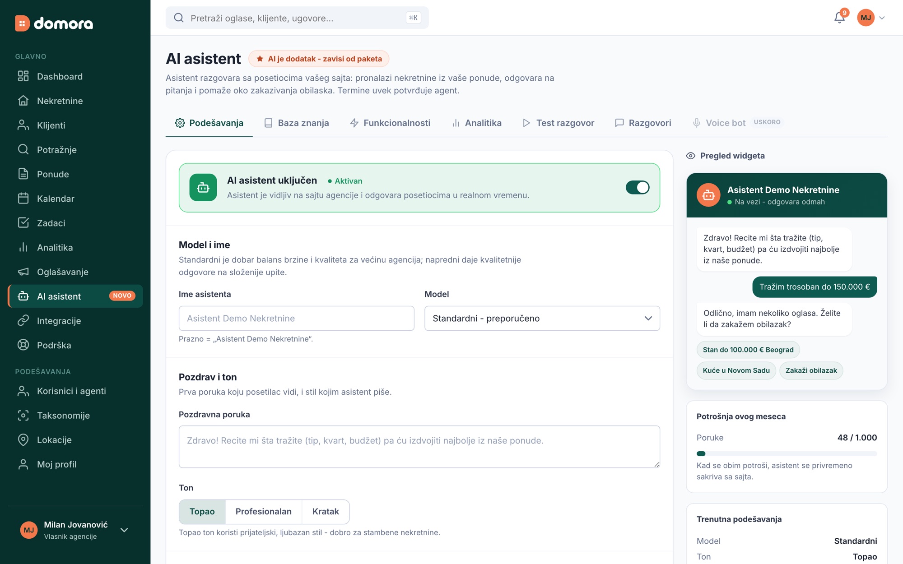The width and height of the screenshot is (903, 564).
Task: Click the Zakaži obilazak chip in widget
Action: tap(811, 370)
